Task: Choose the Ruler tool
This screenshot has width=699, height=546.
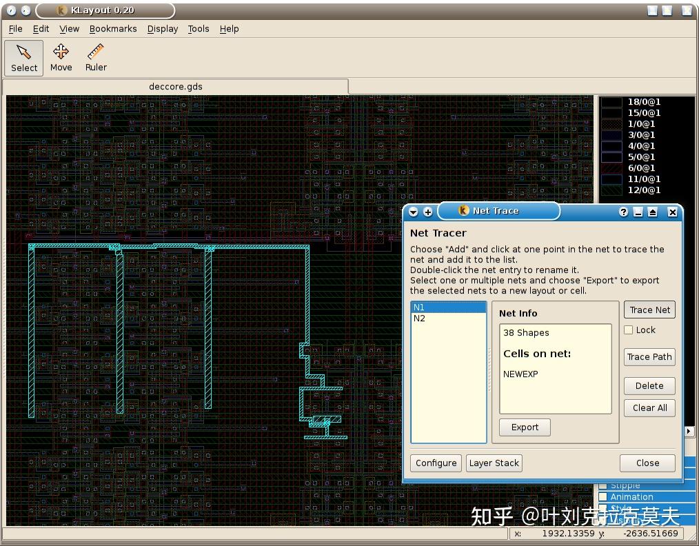Action: pyautogui.click(x=95, y=57)
